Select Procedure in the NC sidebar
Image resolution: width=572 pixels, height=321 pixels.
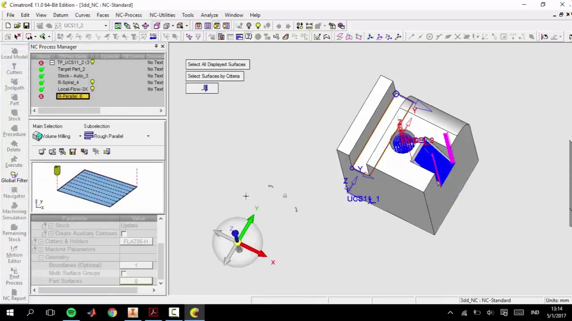[x=14, y=131]
